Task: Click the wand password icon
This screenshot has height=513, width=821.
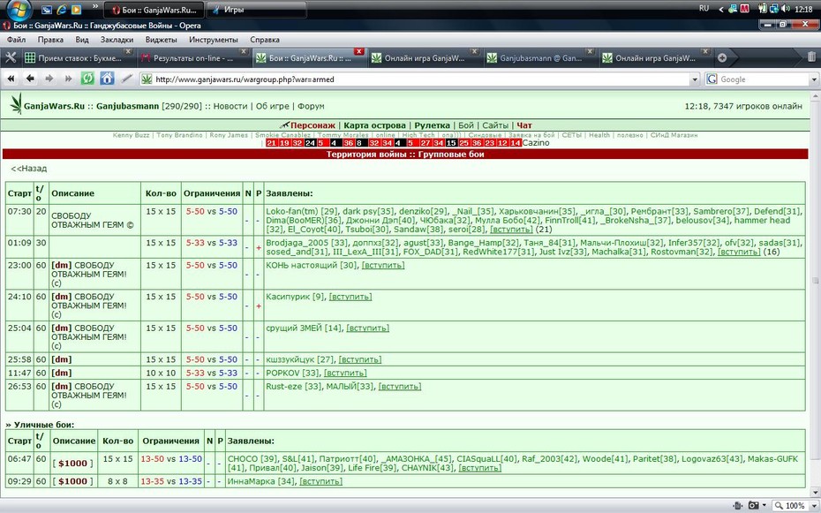Action: click(127, 79)
